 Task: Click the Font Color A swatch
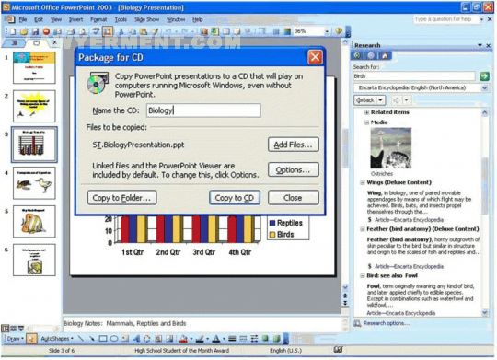coord(216,339)
